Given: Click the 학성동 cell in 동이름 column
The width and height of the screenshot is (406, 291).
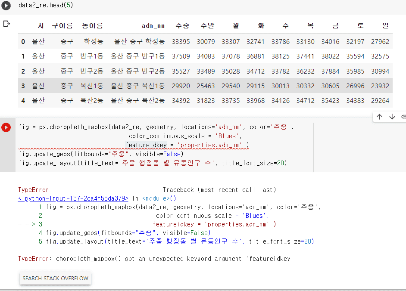Looking at the screenshot, I should (x=94, y=41).
